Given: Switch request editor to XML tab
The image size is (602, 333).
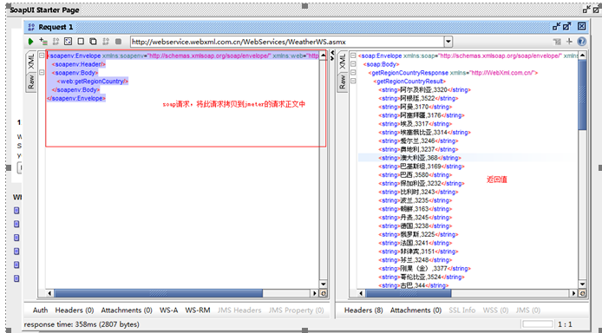Looking at the screenshot, I should click(x=31, y=62).
